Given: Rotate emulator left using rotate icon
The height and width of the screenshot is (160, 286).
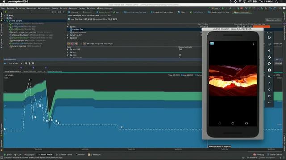Looking at the screenshot, I should click(269, 57).
